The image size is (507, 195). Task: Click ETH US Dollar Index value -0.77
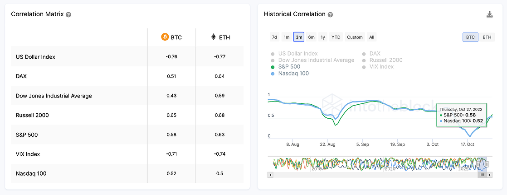click(x=219, y=56)
